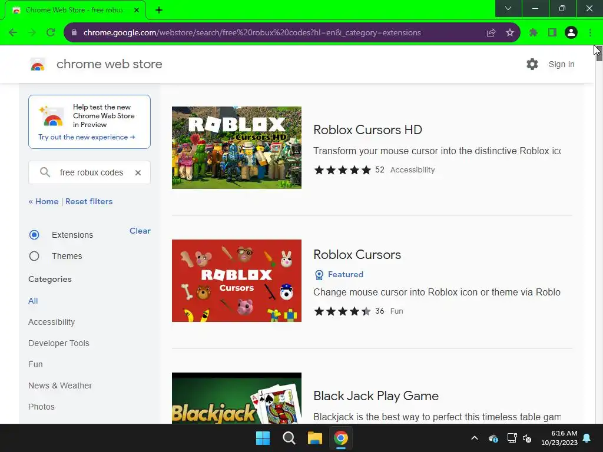Click the Featured badge
603x452 pixels.
tap(339, 274)
